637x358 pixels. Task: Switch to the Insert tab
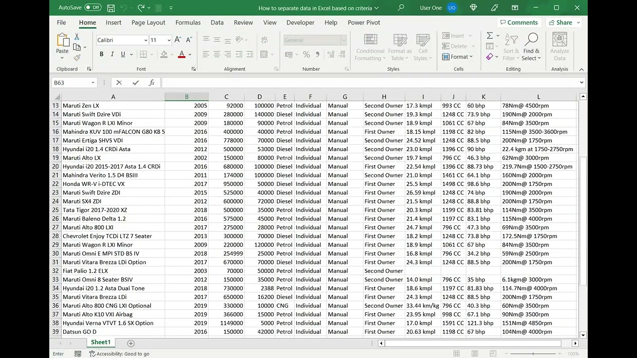tap(113, 22)
